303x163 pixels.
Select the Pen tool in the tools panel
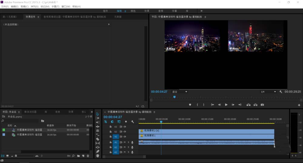pos(98,151)
